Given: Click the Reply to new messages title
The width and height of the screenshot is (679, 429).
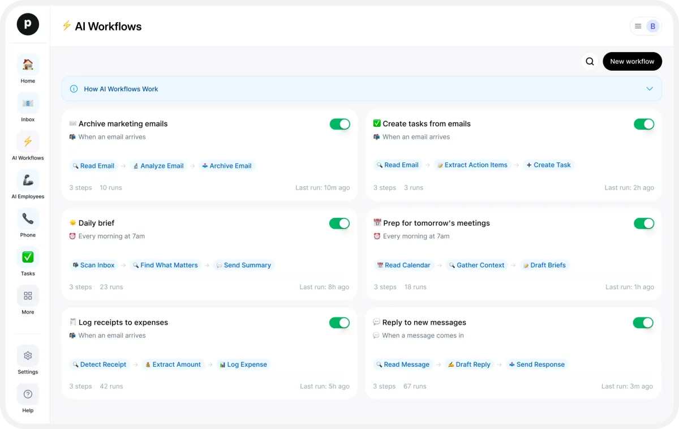Looking at the screenshot, I should 424,322.
